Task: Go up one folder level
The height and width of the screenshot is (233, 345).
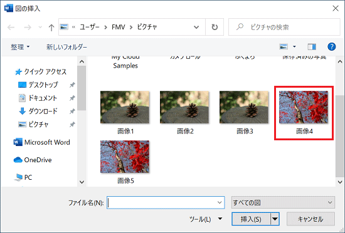Action: click(x=51, y=28)
